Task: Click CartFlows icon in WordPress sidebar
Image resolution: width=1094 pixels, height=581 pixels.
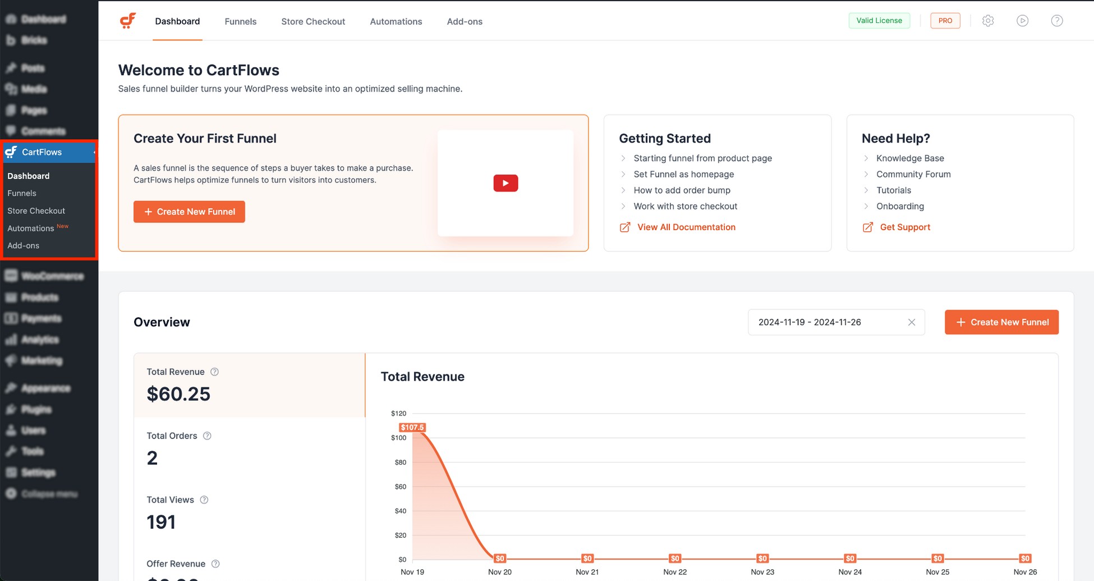Action: (x=11, y=152)
